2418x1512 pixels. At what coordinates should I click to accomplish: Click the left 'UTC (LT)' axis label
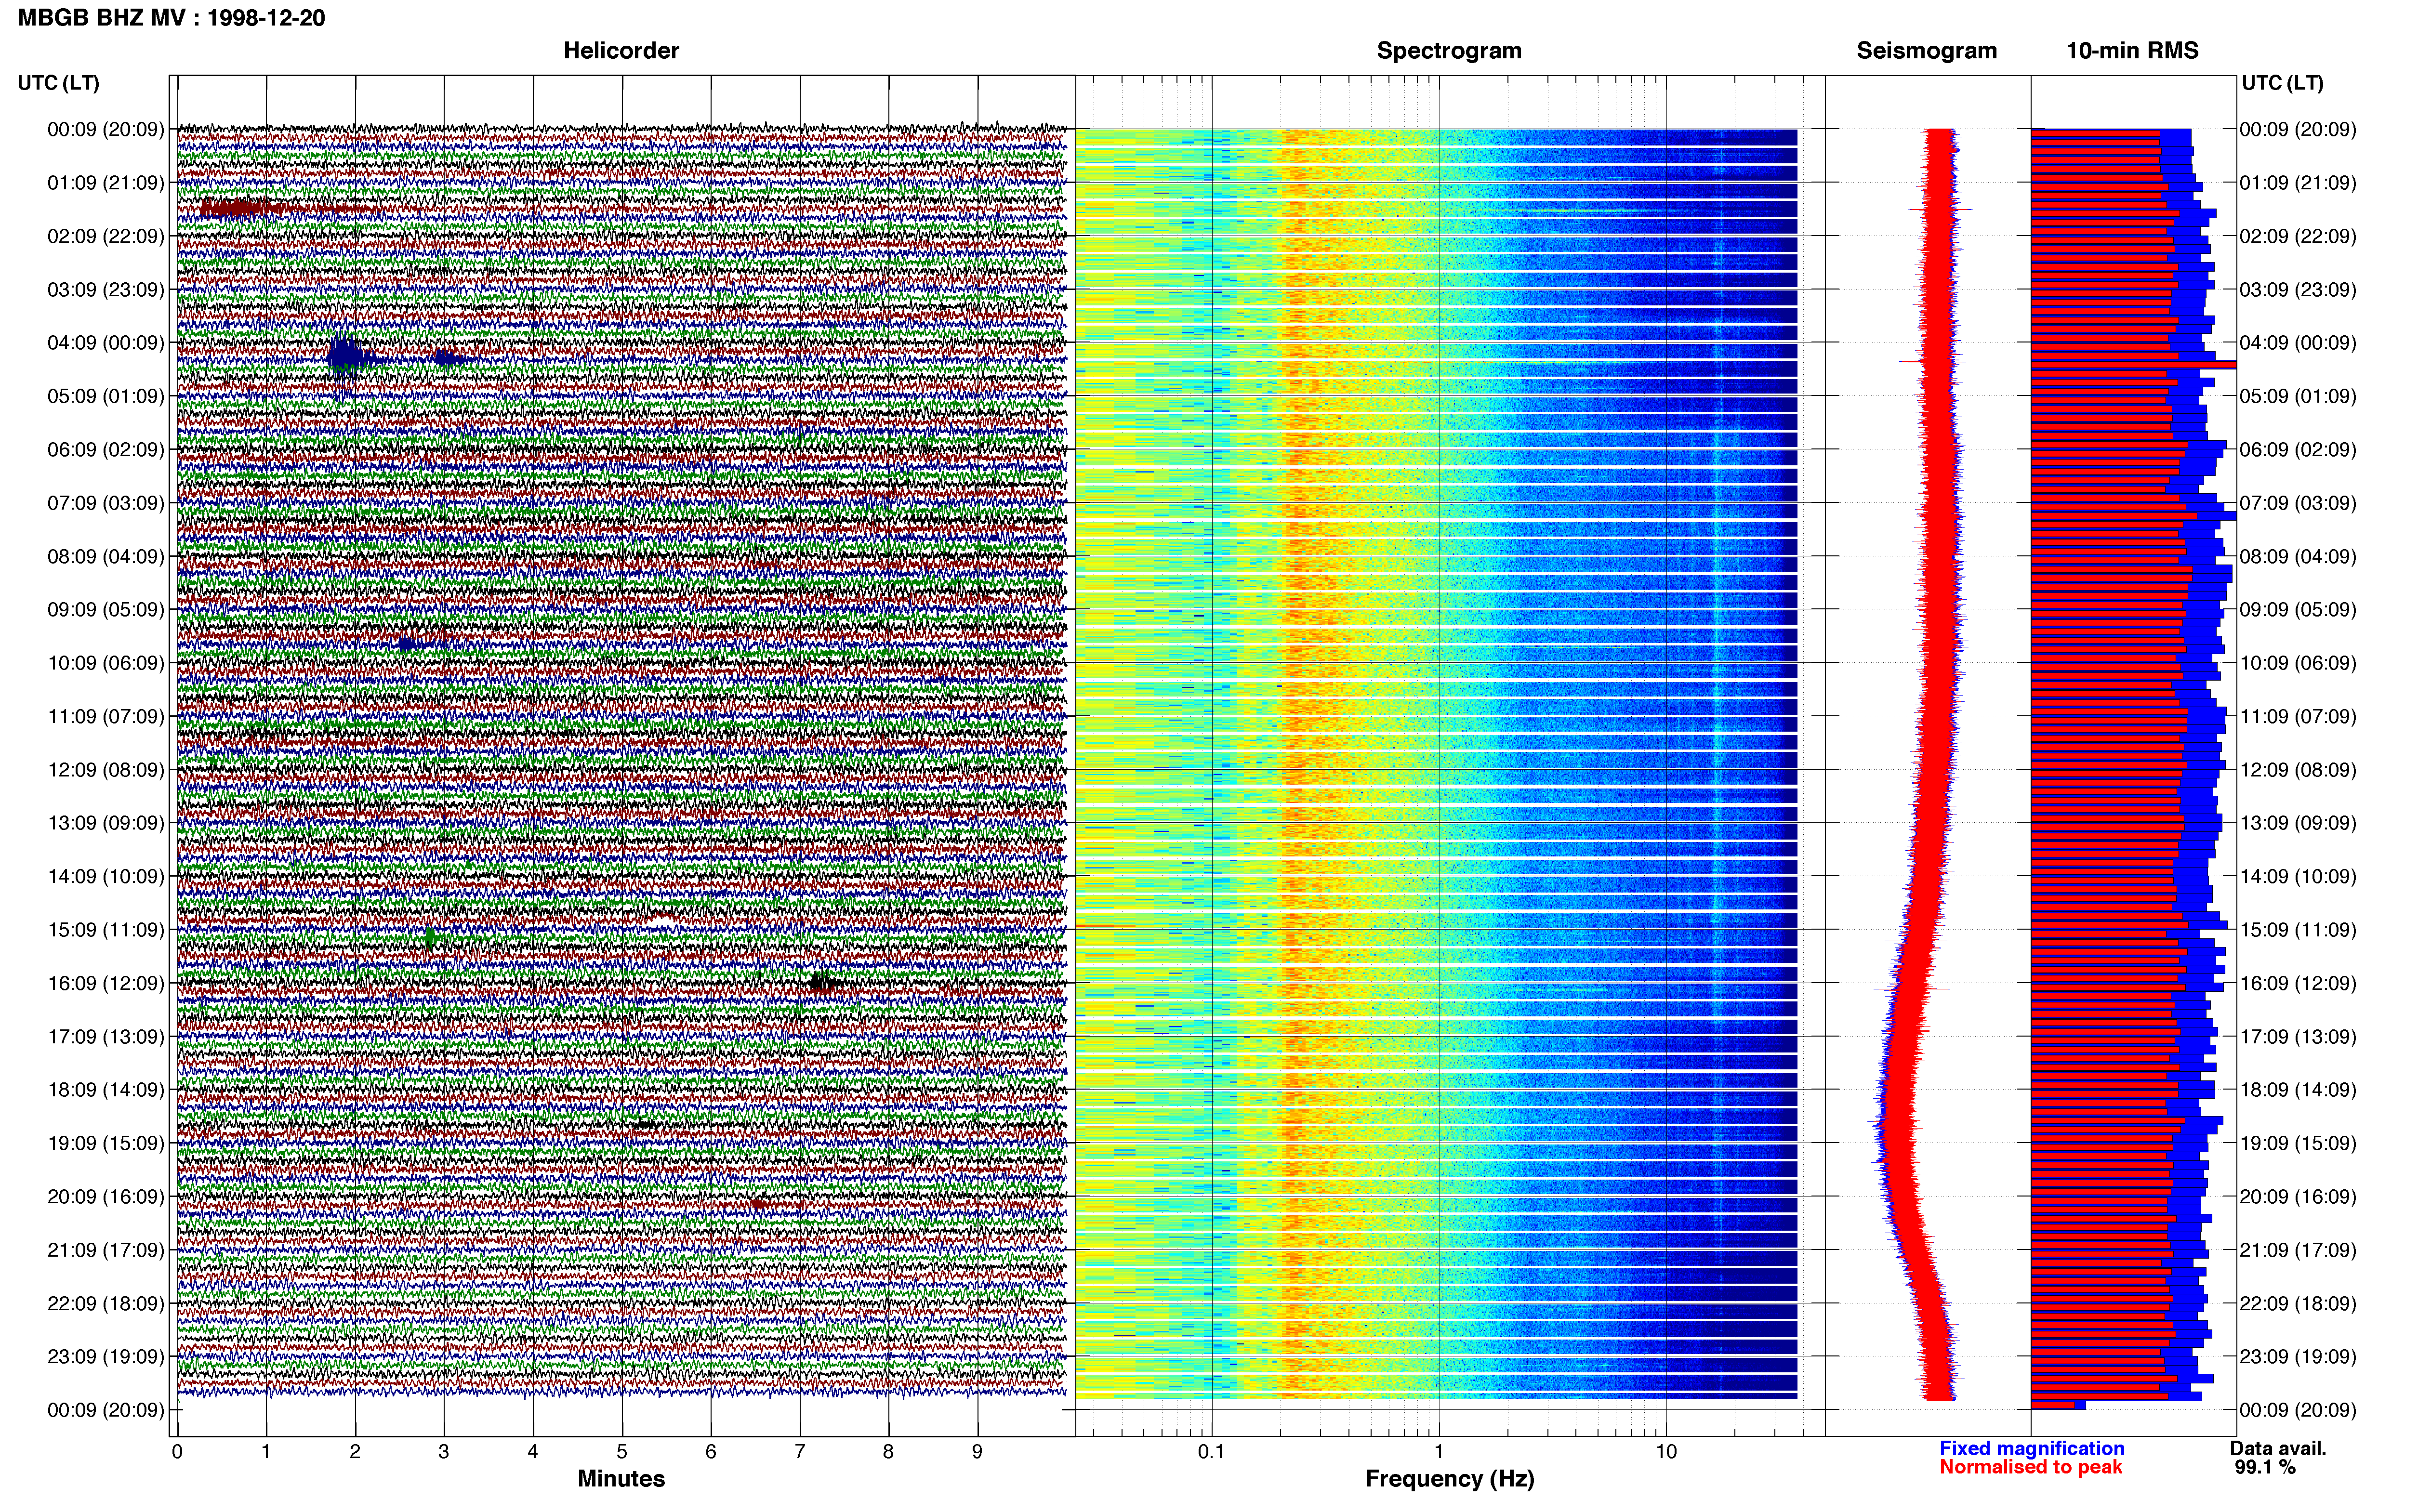(59, 83)
